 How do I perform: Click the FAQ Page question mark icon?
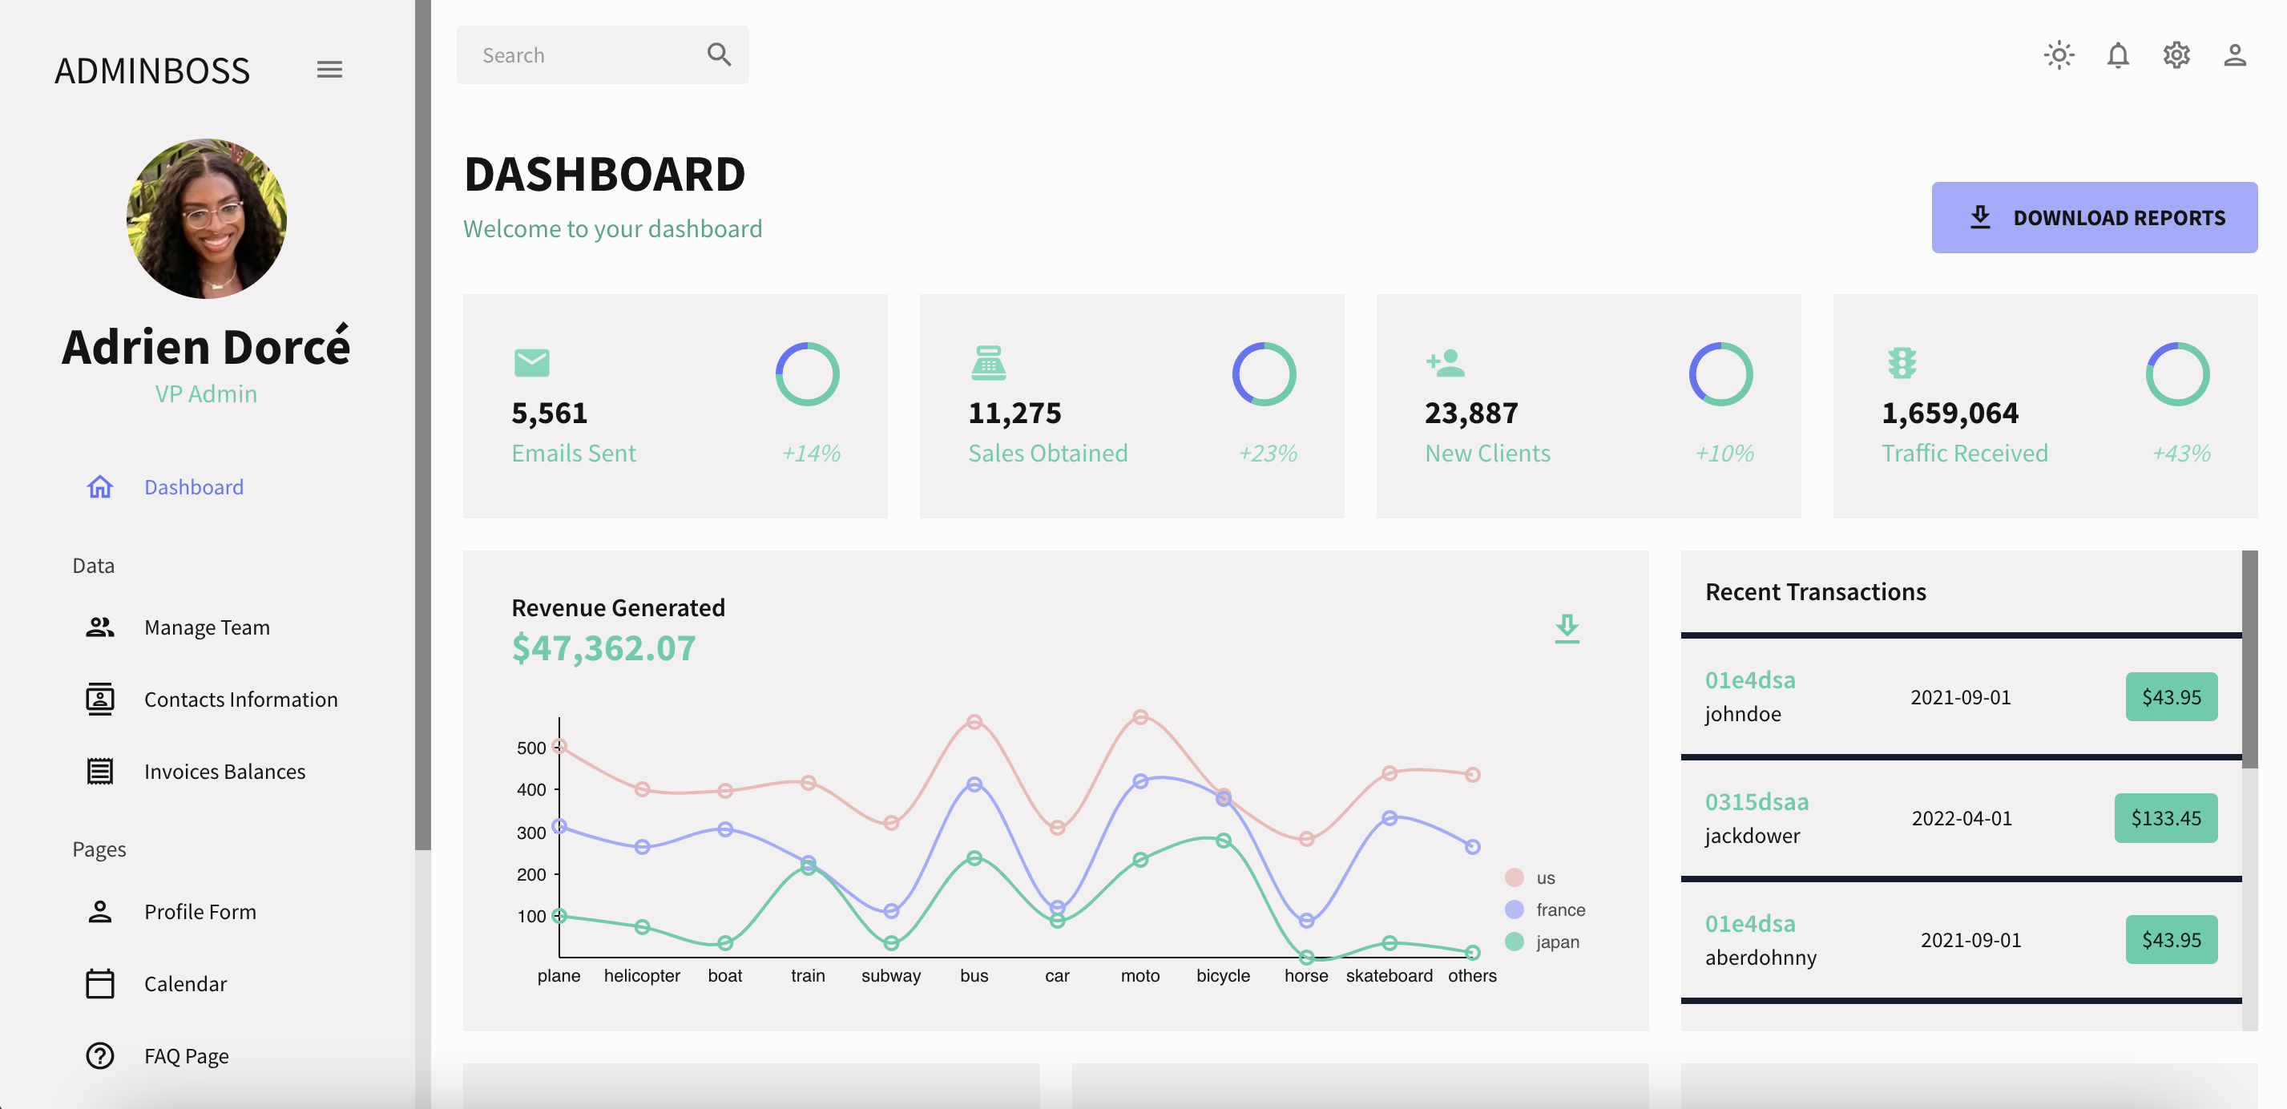(99, 1055)
